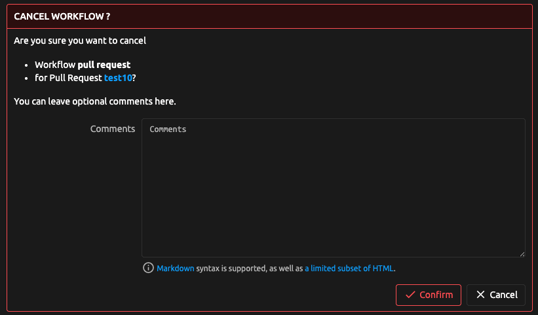538x315 pixels.
Task: Click the bullet marker before 'Workflow pull request'
Action: (26, 65)
